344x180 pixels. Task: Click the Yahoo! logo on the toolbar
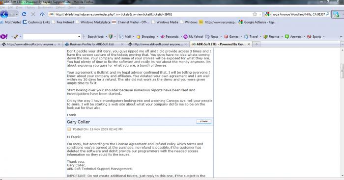[4, 37]
